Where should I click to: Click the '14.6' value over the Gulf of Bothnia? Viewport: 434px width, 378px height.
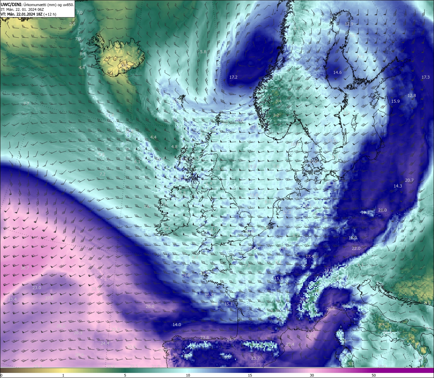[x=337, y=73]
